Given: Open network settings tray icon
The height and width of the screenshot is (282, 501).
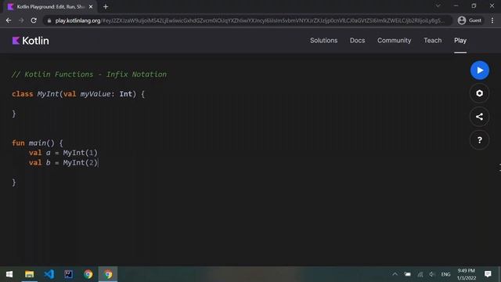Looking at the screenshot, I should pyautogui.click(x=420, y=274).
